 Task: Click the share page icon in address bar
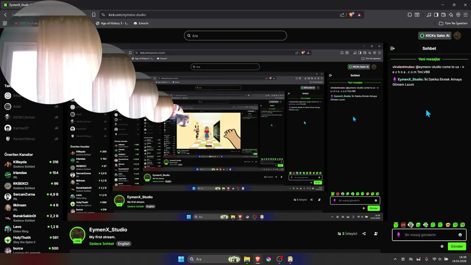click(x=342, y=15)
